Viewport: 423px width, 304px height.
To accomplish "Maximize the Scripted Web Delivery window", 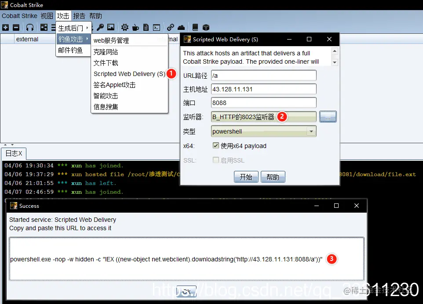I will tap(309, 39).
